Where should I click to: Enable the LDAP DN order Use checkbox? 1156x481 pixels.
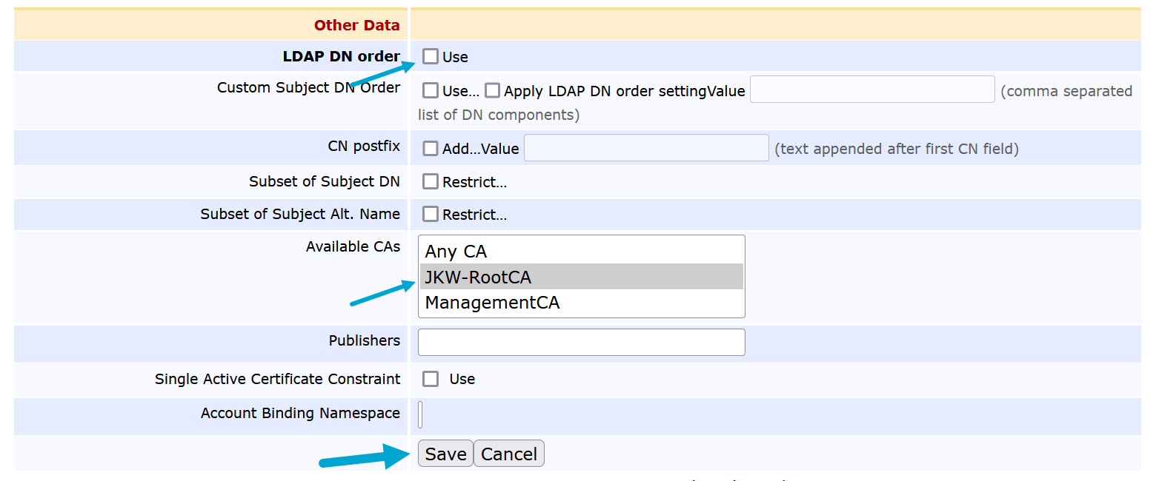[x=431, y=56]
